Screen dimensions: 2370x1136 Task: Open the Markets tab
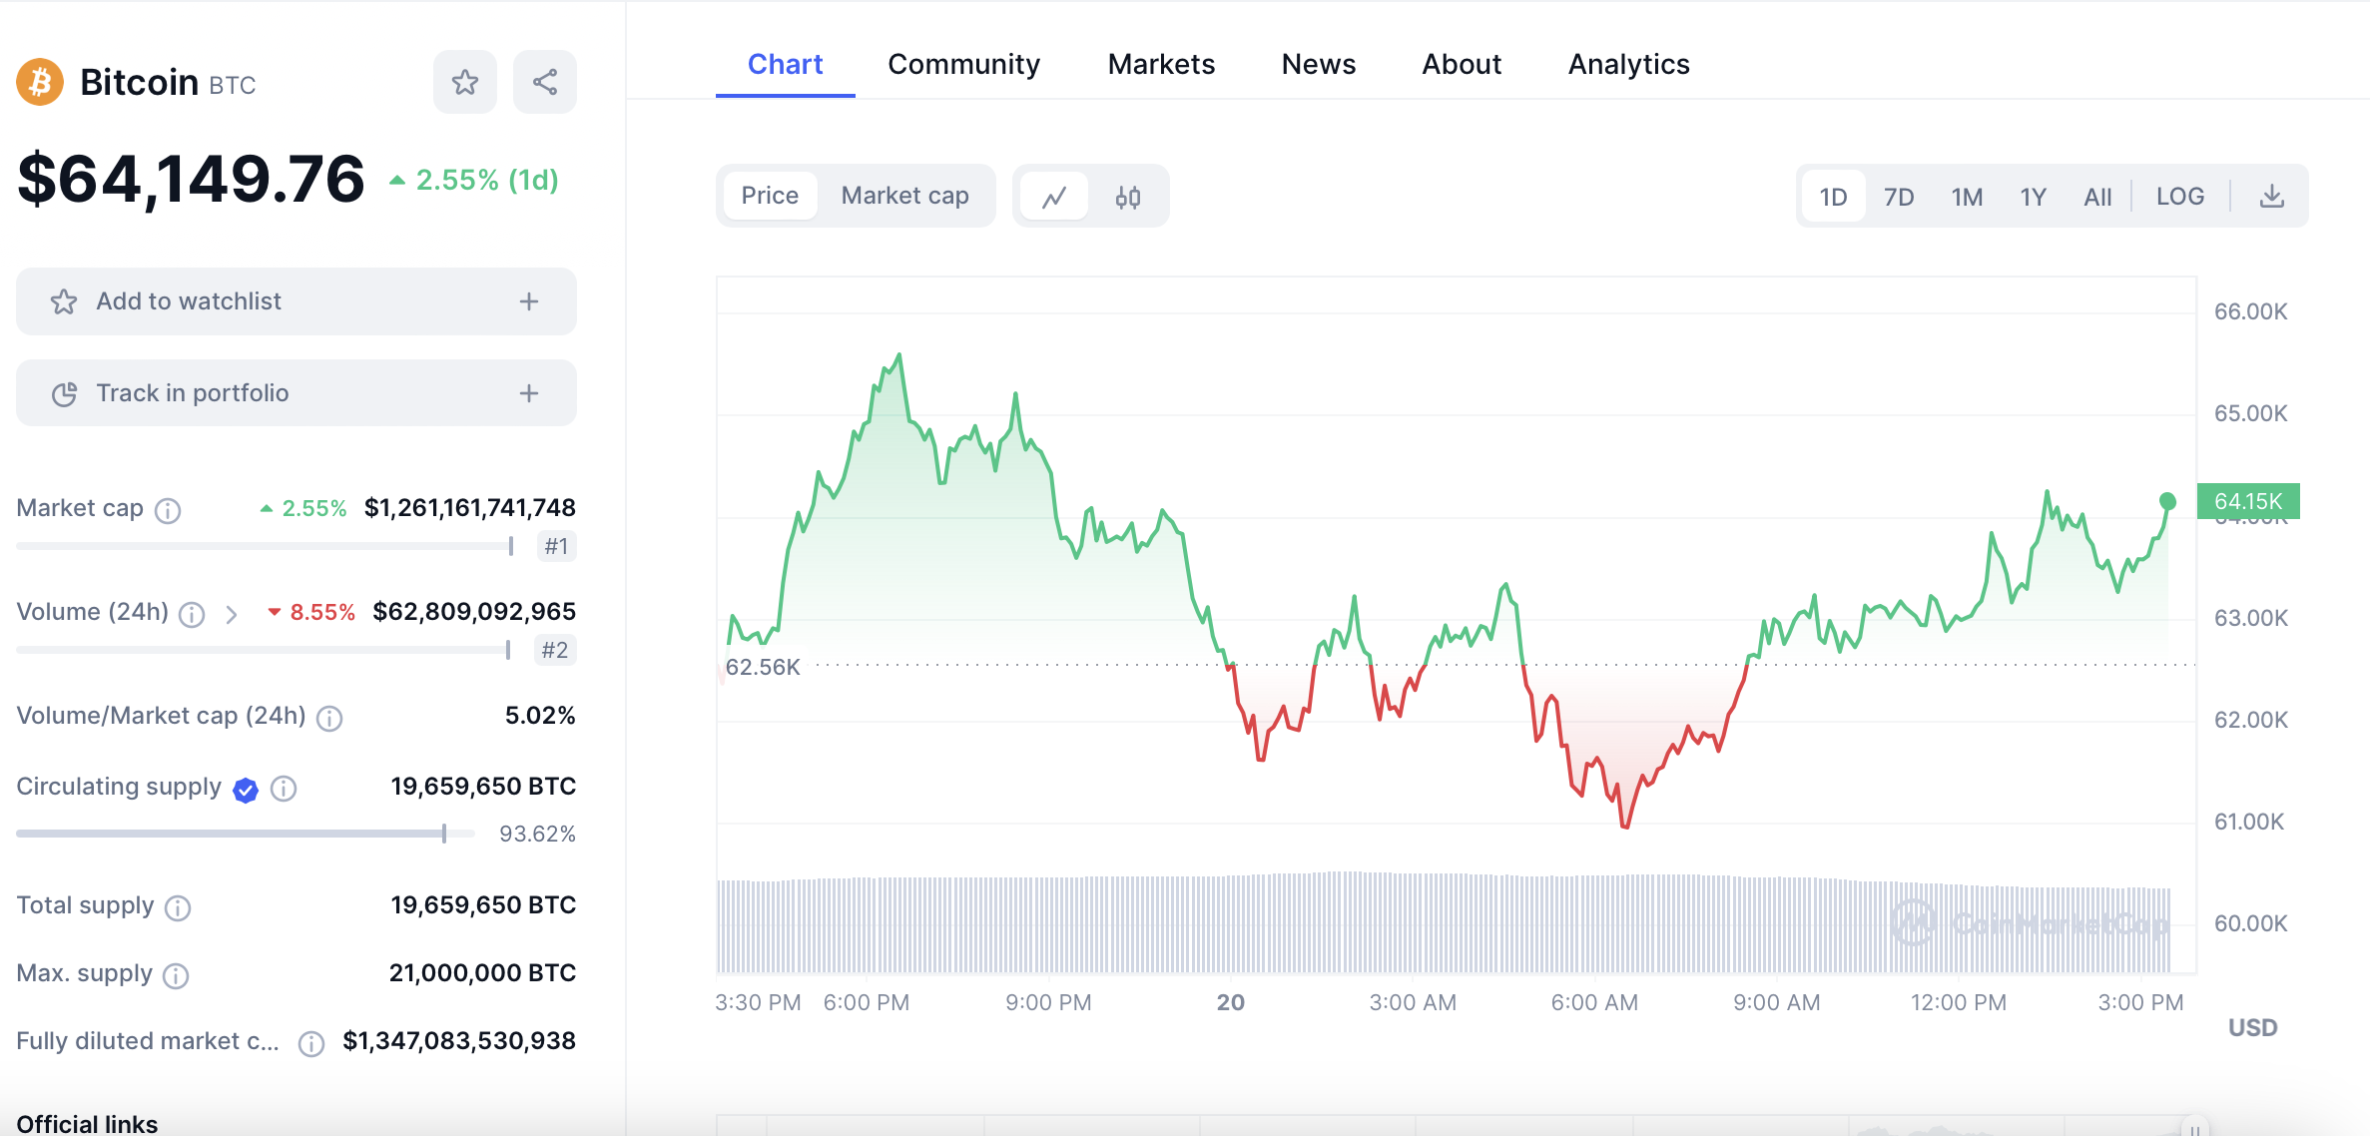click(1161, 64)
